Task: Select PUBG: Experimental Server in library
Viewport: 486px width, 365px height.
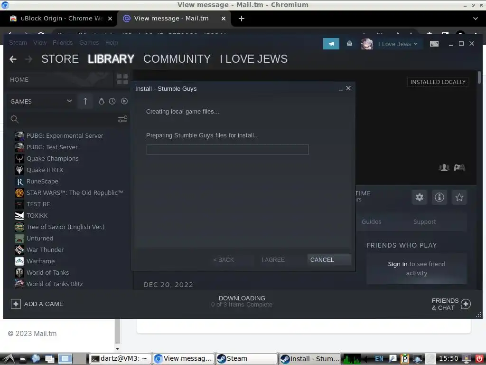Action: (65, 135)
